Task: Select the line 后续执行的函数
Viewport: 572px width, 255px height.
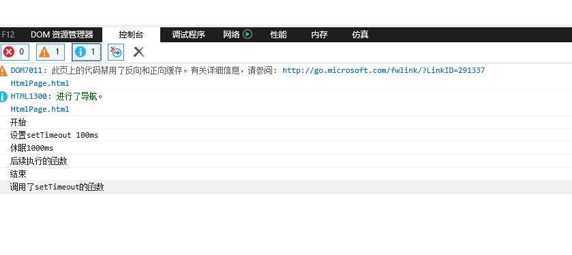Action: coord(286,161)
